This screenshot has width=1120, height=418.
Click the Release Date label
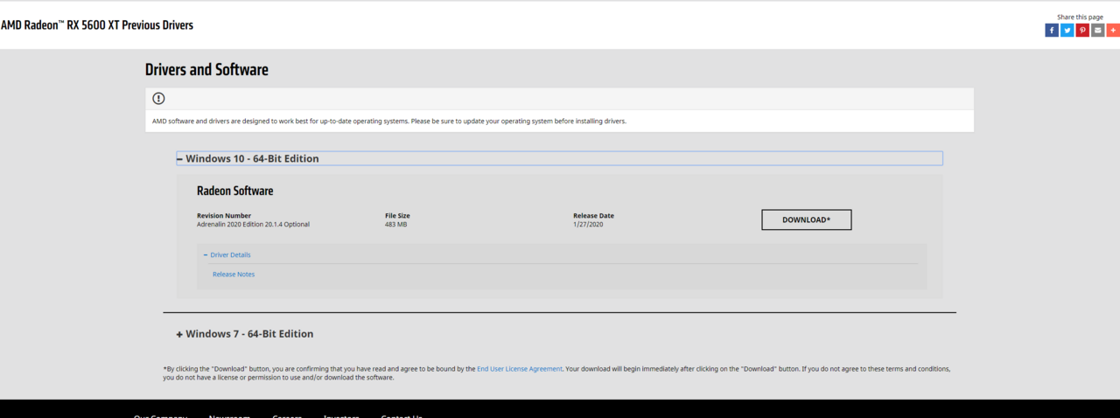click(x=593, y=215)
